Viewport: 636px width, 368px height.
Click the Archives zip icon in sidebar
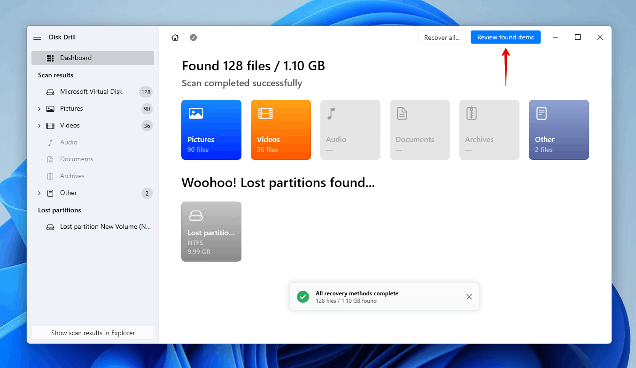click(x=50, y=176)
